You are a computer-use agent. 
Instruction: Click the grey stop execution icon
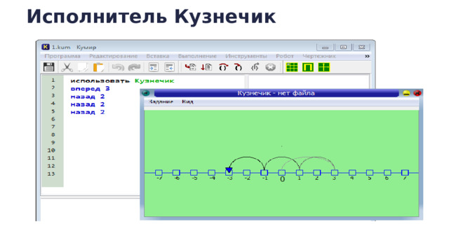pos(270,67)
